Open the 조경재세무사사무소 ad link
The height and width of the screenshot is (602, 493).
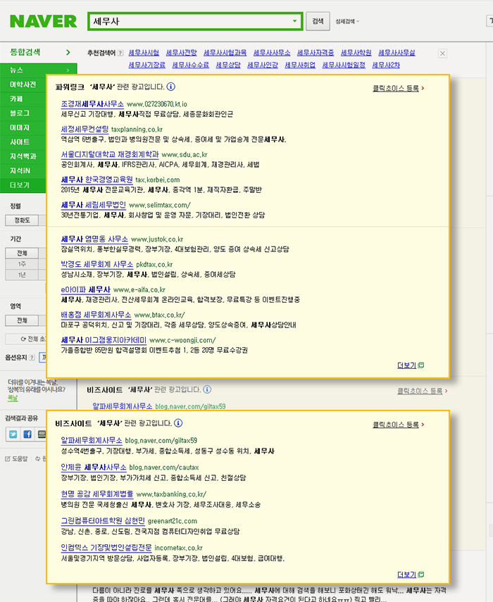click(x=92, y=104)
